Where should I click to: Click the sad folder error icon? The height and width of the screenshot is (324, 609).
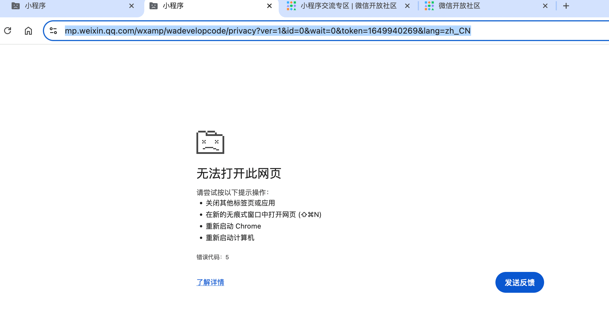point(210,142)
